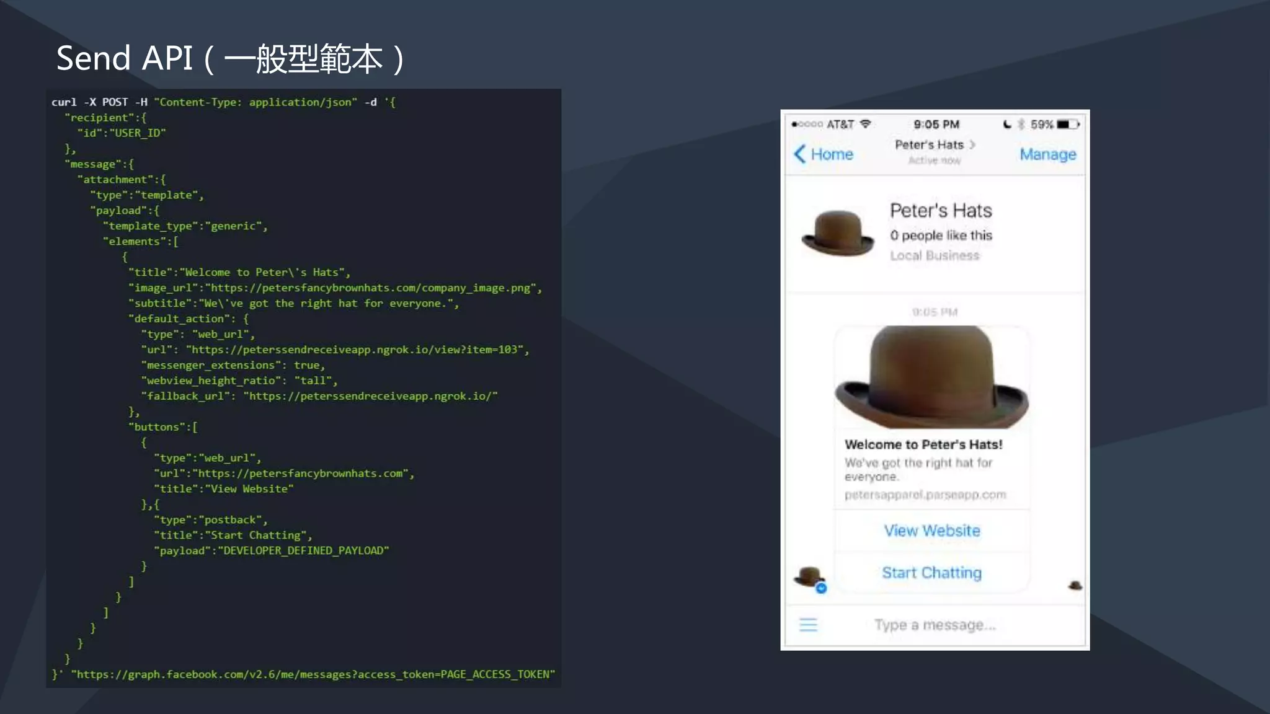Click the 'Welcome to Peter's Hats!' card title
Screen dimensions: 1270x714
click(923, 444)
